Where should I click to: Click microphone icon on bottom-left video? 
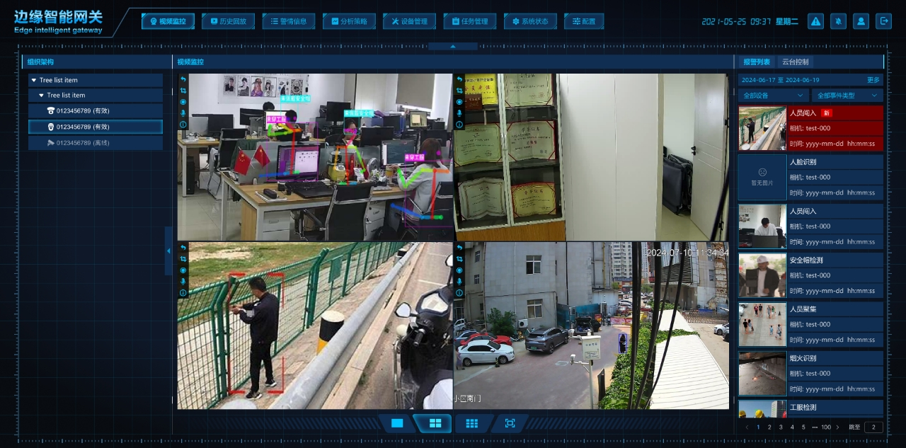183,282
